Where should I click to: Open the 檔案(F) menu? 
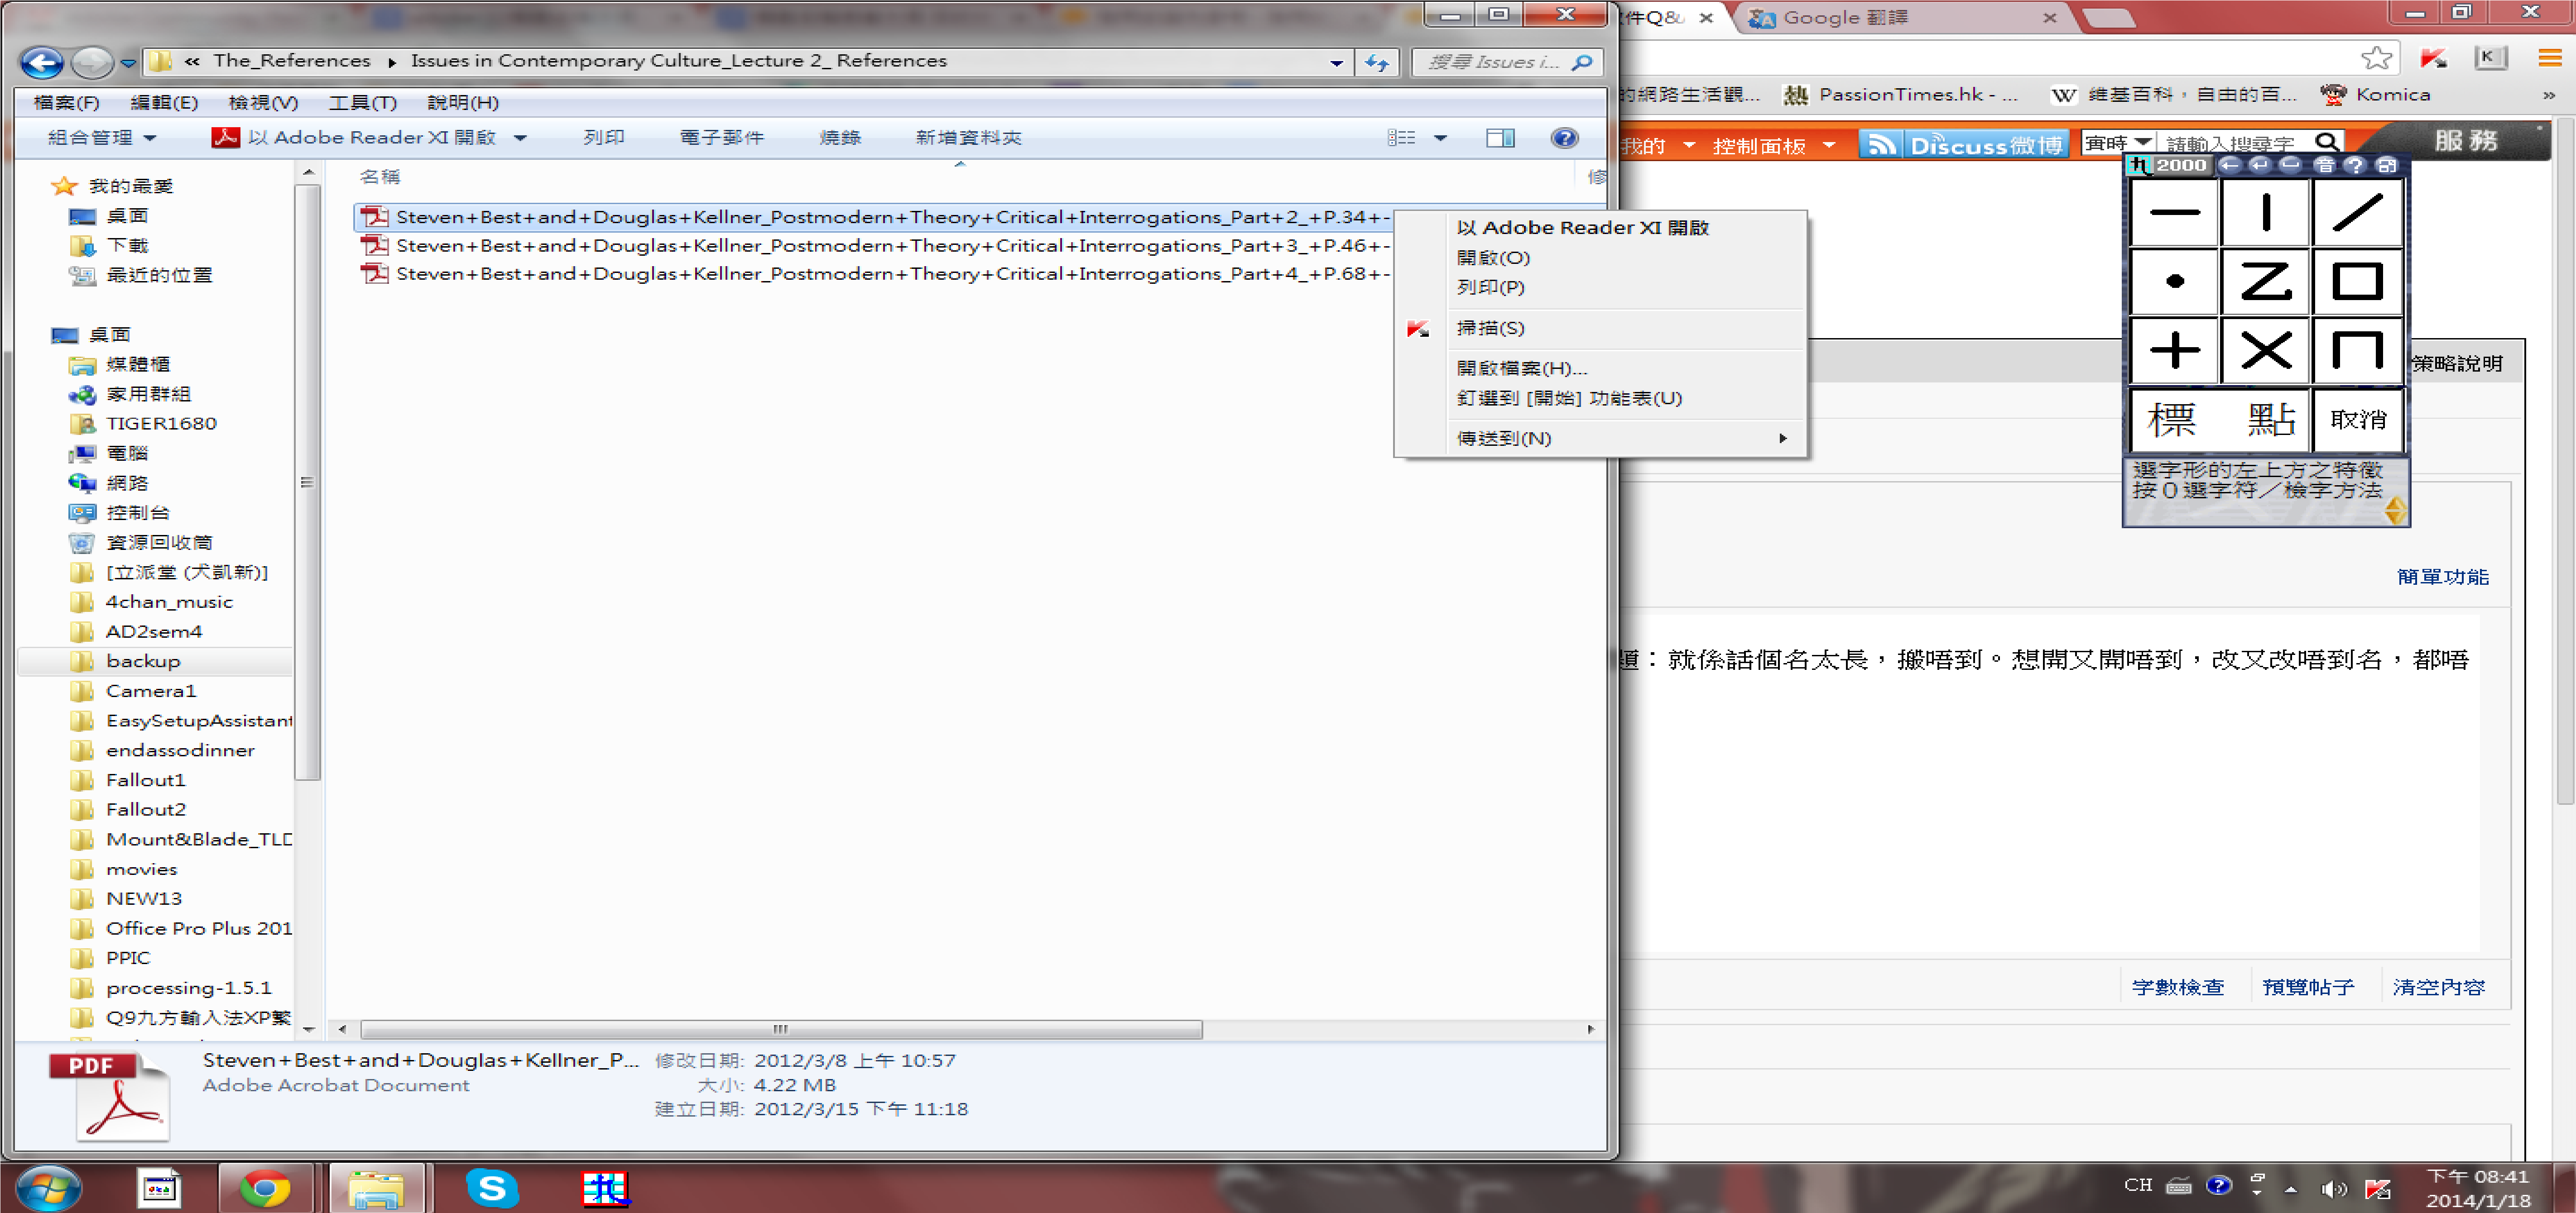point(66,102)
